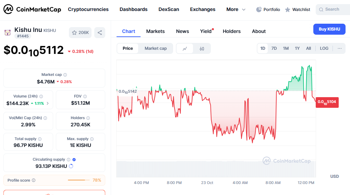Click the Profile score progress bar
This screenshot has height=195, width=350.
point(79,180)
